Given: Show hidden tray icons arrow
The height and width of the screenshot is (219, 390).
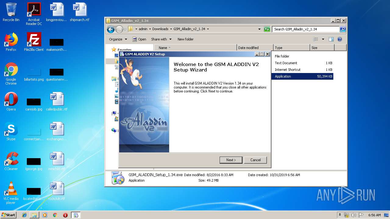Looking at the screenshot, I should coord(340,215).
